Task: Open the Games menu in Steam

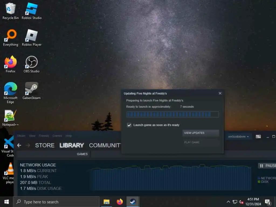Action: [57, 136]
